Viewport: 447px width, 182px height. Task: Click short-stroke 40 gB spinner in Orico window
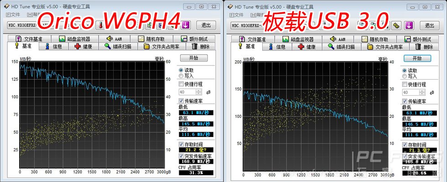(x=191, y=92)
